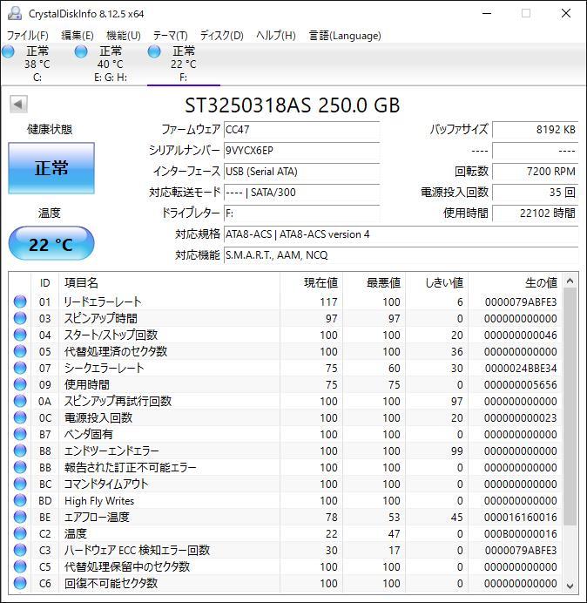Click the status orb for スピンアップ再試行回数
587x603 pixels.
[20, 401]
